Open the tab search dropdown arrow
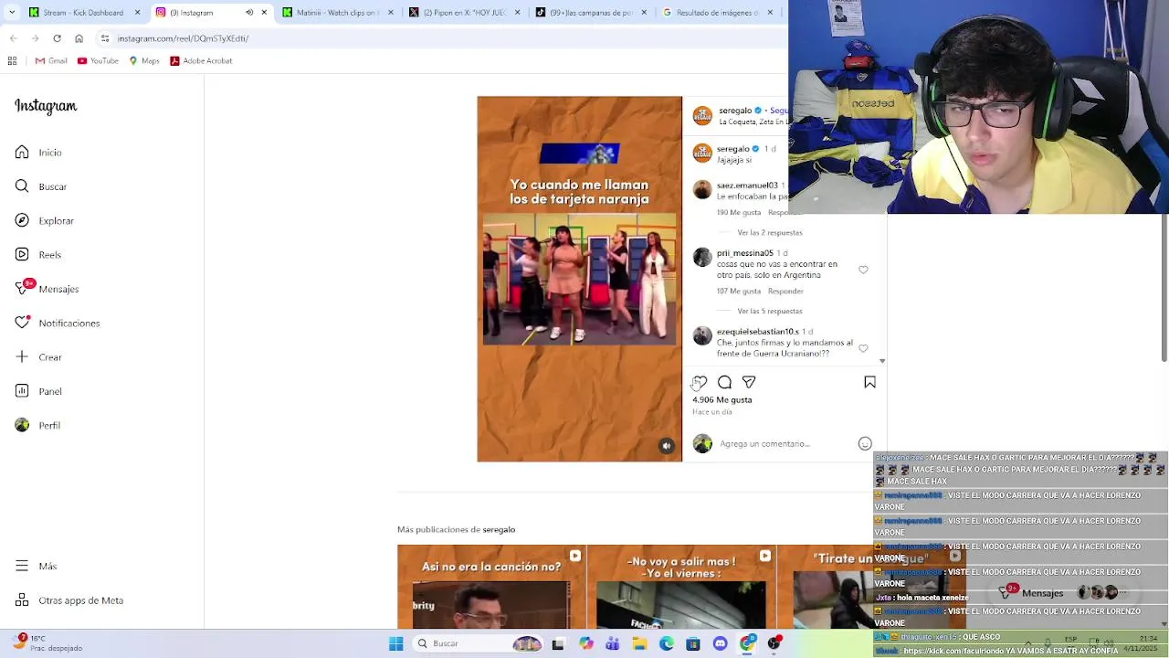This screenshot has height=658, width=1169. tap(11, 13)
